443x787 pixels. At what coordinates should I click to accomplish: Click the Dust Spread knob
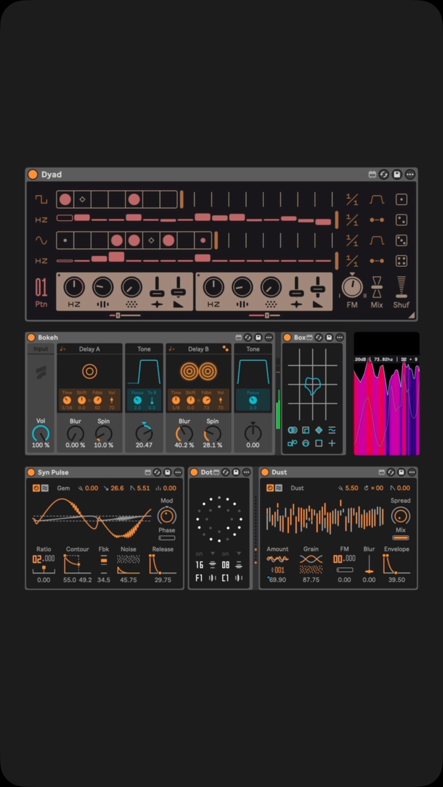[401, 516]
